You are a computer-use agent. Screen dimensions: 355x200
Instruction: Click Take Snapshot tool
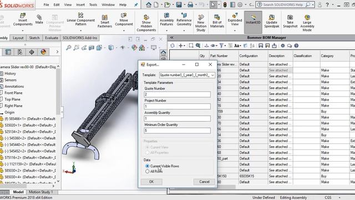tap(290, 21)
